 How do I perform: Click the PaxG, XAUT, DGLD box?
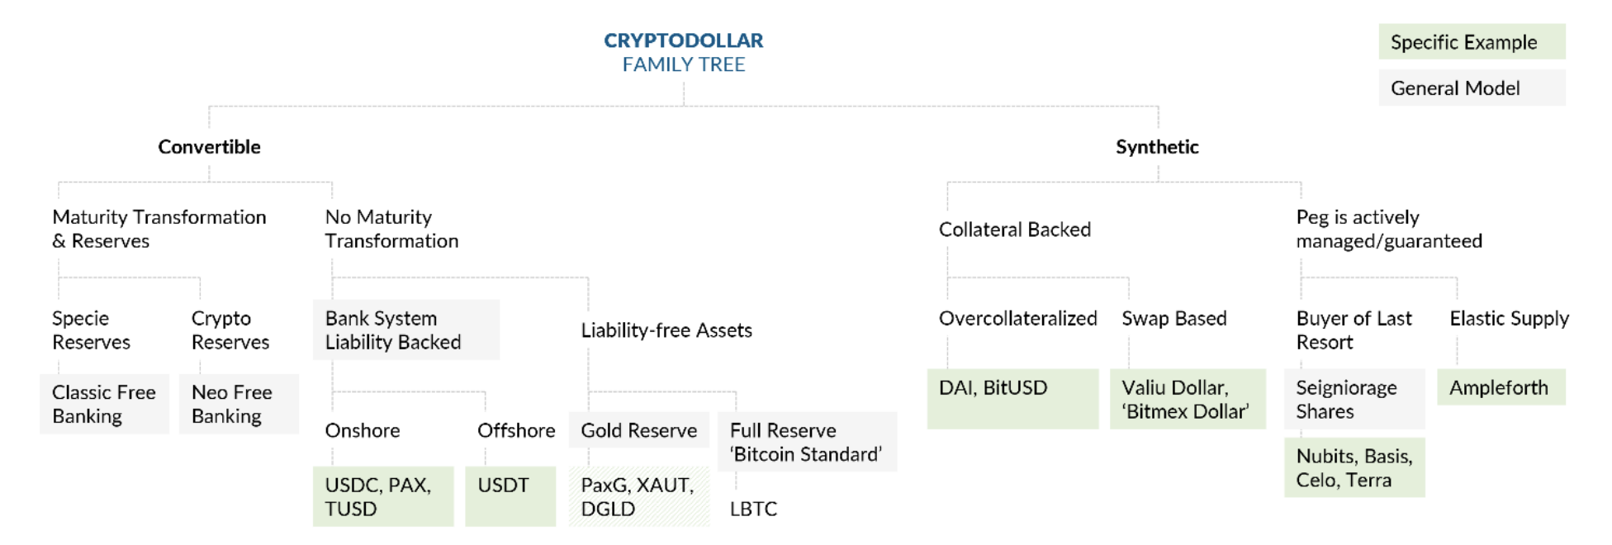pos(639,496)
